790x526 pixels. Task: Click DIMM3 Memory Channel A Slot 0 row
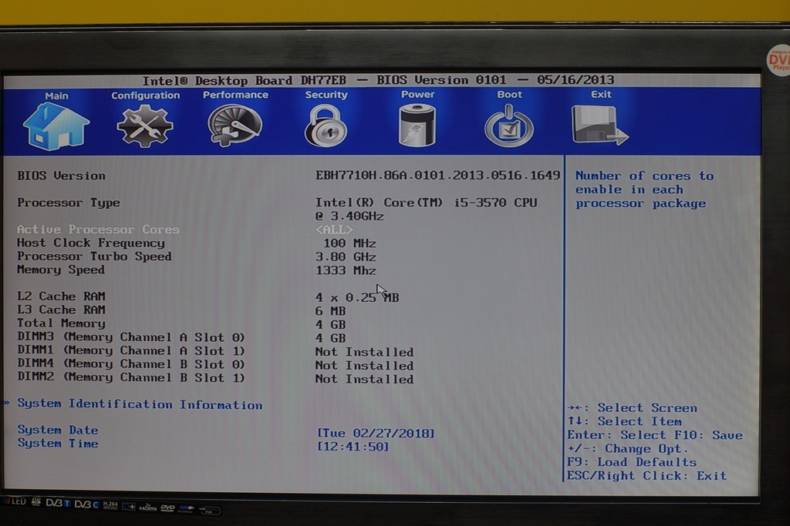(181, 337)
